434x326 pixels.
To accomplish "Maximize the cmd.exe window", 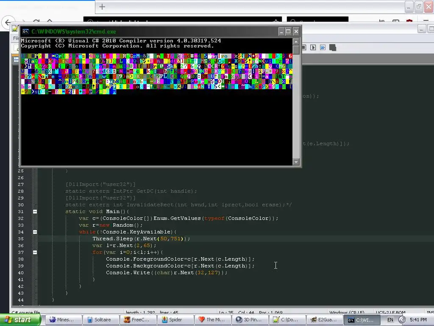I will coord(288,31).
